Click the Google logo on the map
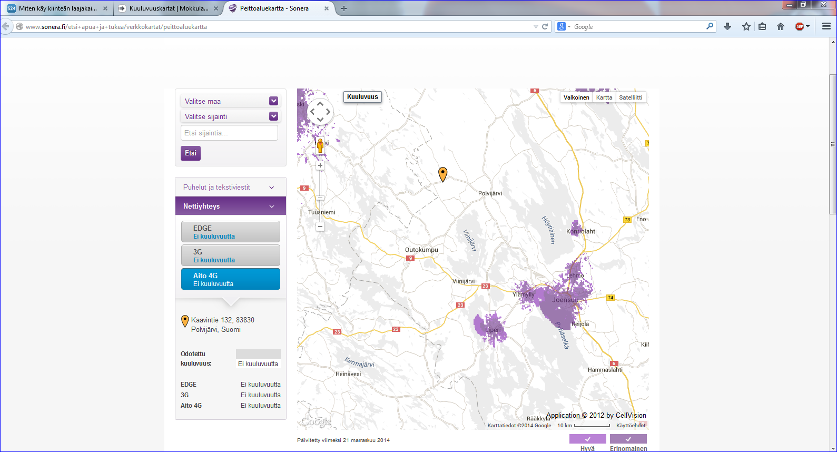The height and width of the screenshot is (452, 837). click(x=316, y=421)
